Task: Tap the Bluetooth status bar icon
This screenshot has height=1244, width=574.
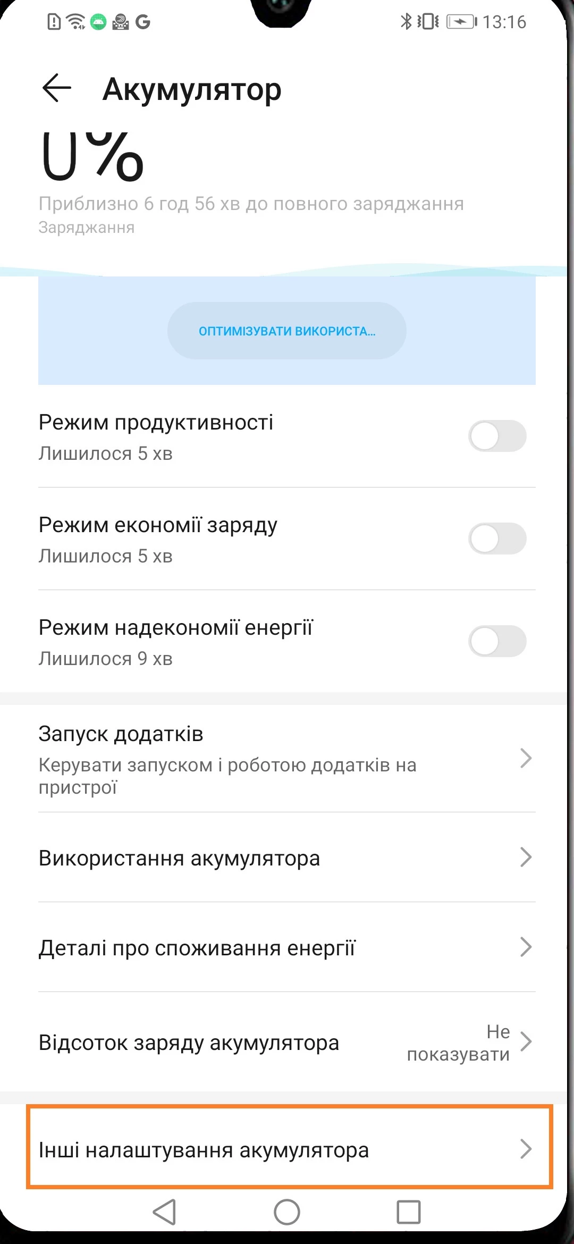Action: [x=406, y=22]
